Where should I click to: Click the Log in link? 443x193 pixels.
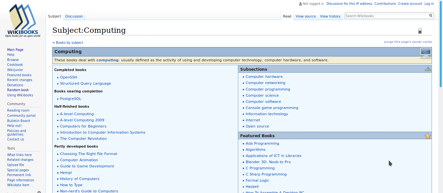tap(429, 4)
